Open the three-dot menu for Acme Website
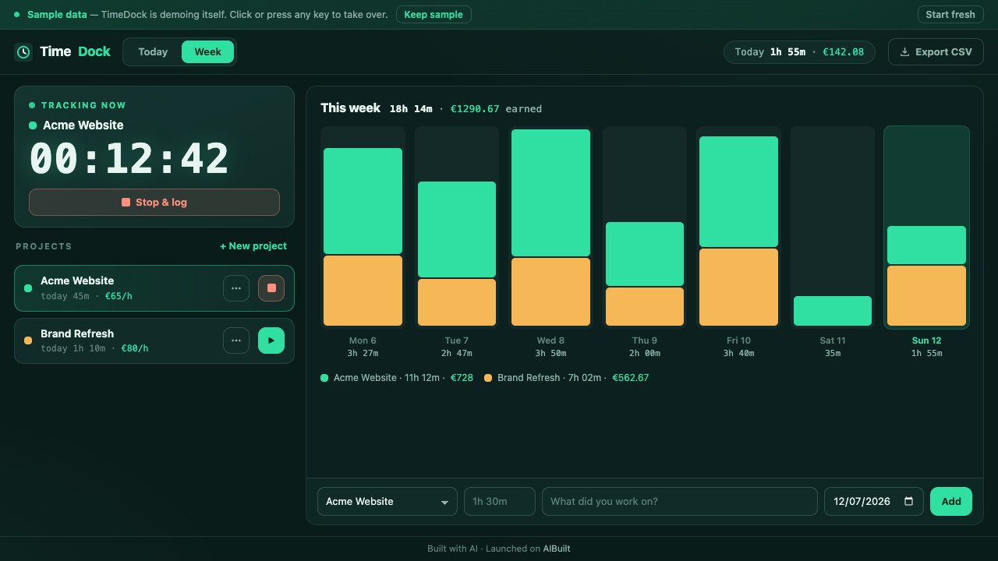The height and width of the screenshot is (561, 998). coord(236,288)
